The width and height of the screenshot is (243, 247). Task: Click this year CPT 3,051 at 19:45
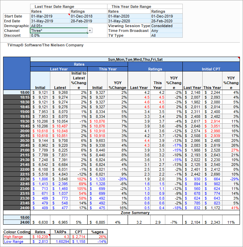(x=212, y=126)
